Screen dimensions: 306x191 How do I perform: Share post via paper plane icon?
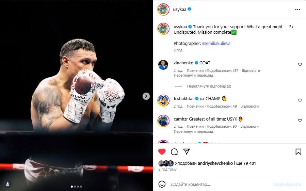pos(187,152)
